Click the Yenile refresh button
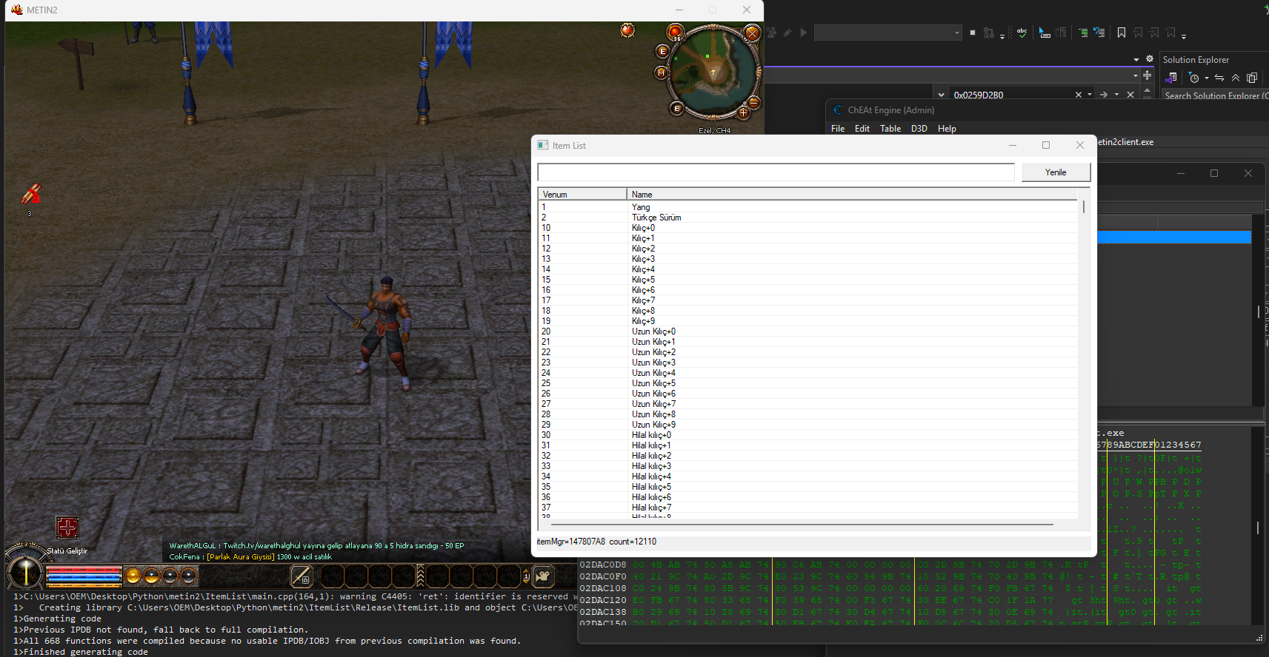Image resolution: width=1269 pixels, height=657 pixels. click(x=1056, y=172)
